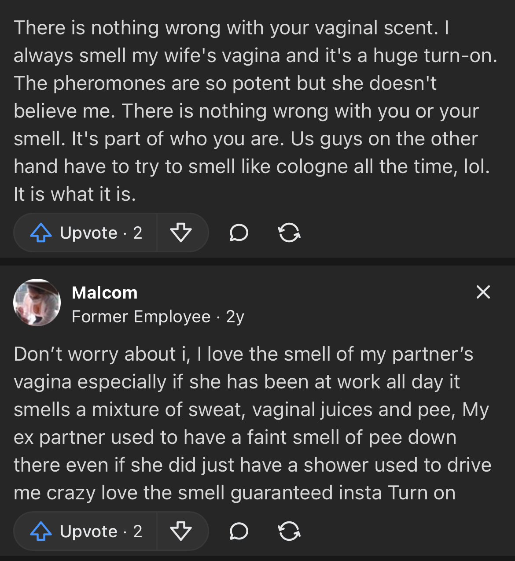Tap the blue upvote arrow on the first answer

(x=41, y=233)
